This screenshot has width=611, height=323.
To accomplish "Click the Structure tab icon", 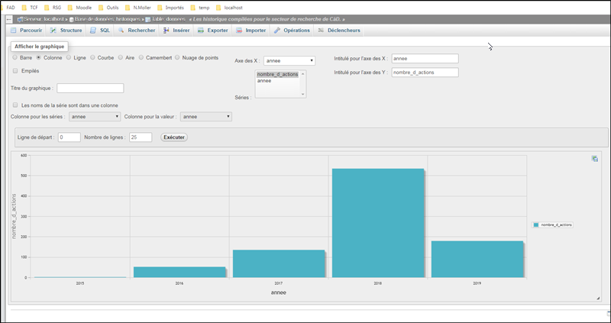I will tap(53, 31).
